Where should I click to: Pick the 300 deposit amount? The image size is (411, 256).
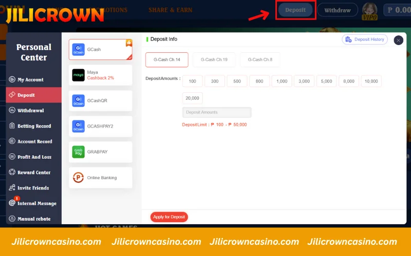tap(215, 81)
